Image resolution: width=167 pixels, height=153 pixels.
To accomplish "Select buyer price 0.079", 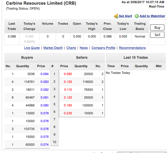I will pyautogui.click(x=45, y=113).
